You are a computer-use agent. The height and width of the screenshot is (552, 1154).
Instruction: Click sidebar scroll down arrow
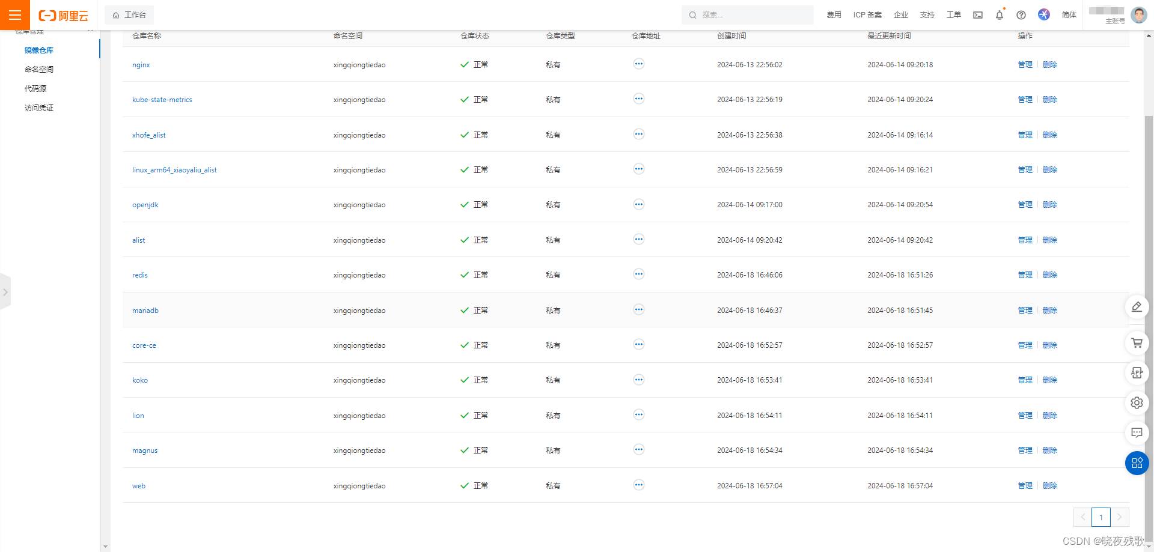click(105, 547)
